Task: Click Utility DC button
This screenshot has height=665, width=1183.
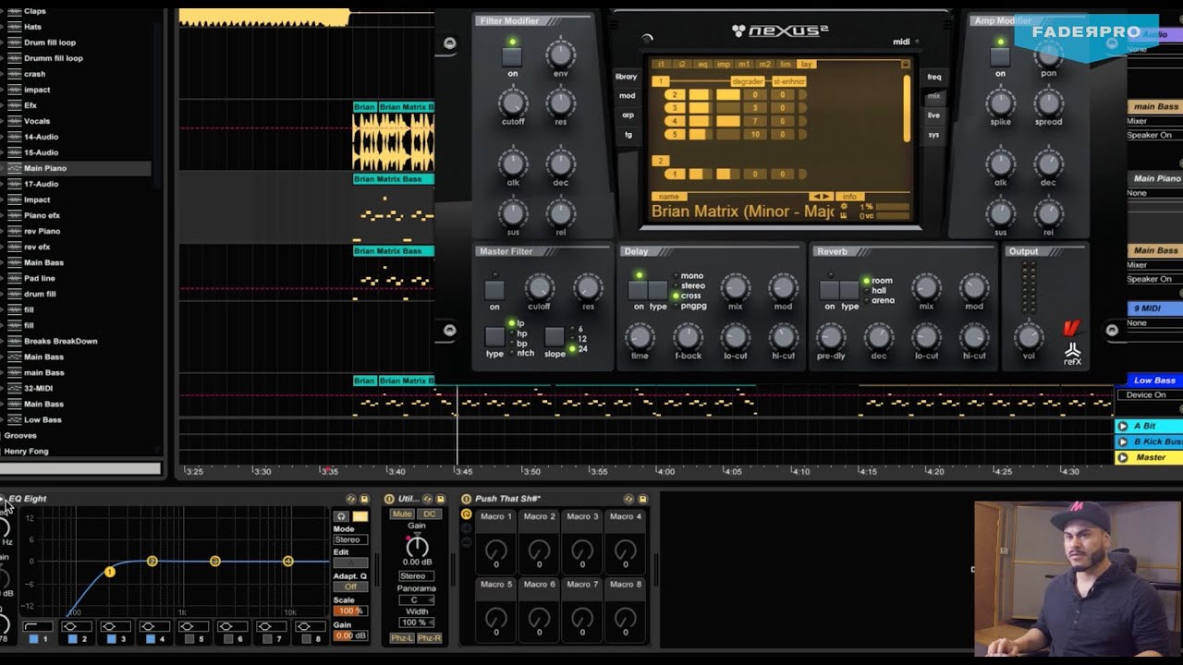Action: pos(429,514)
